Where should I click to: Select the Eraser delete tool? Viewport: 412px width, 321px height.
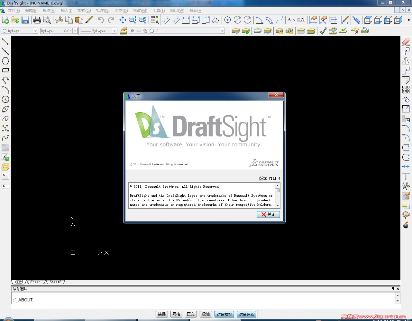pos(406,41)
